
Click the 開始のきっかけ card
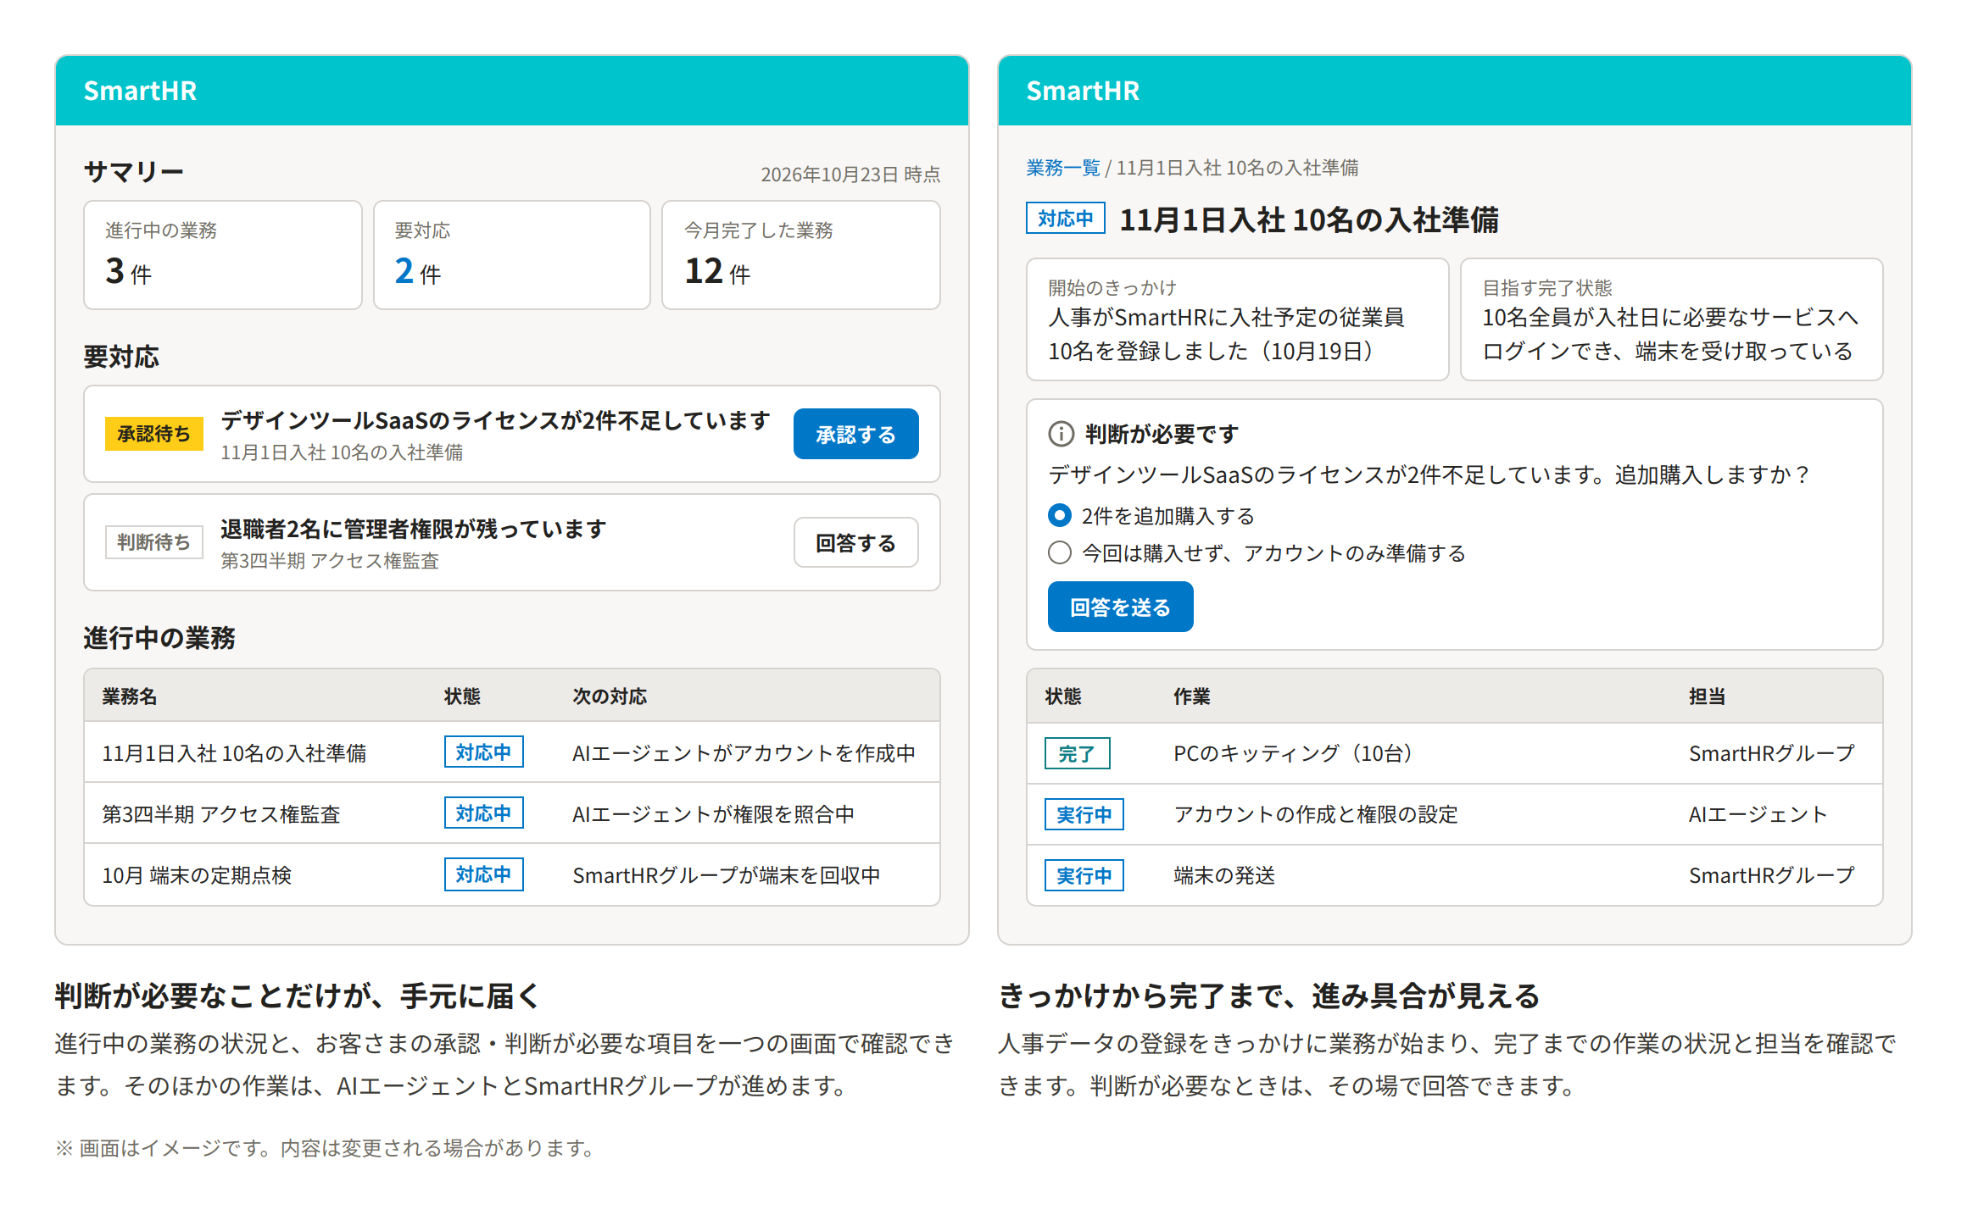pyautogui.click(x=1237, y=319)
